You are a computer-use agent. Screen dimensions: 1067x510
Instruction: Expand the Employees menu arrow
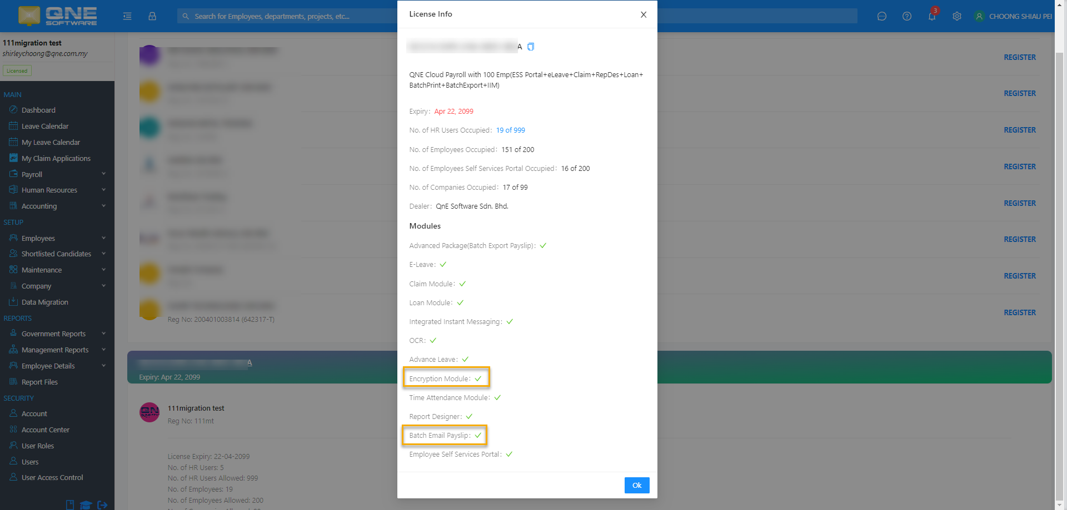104,238
